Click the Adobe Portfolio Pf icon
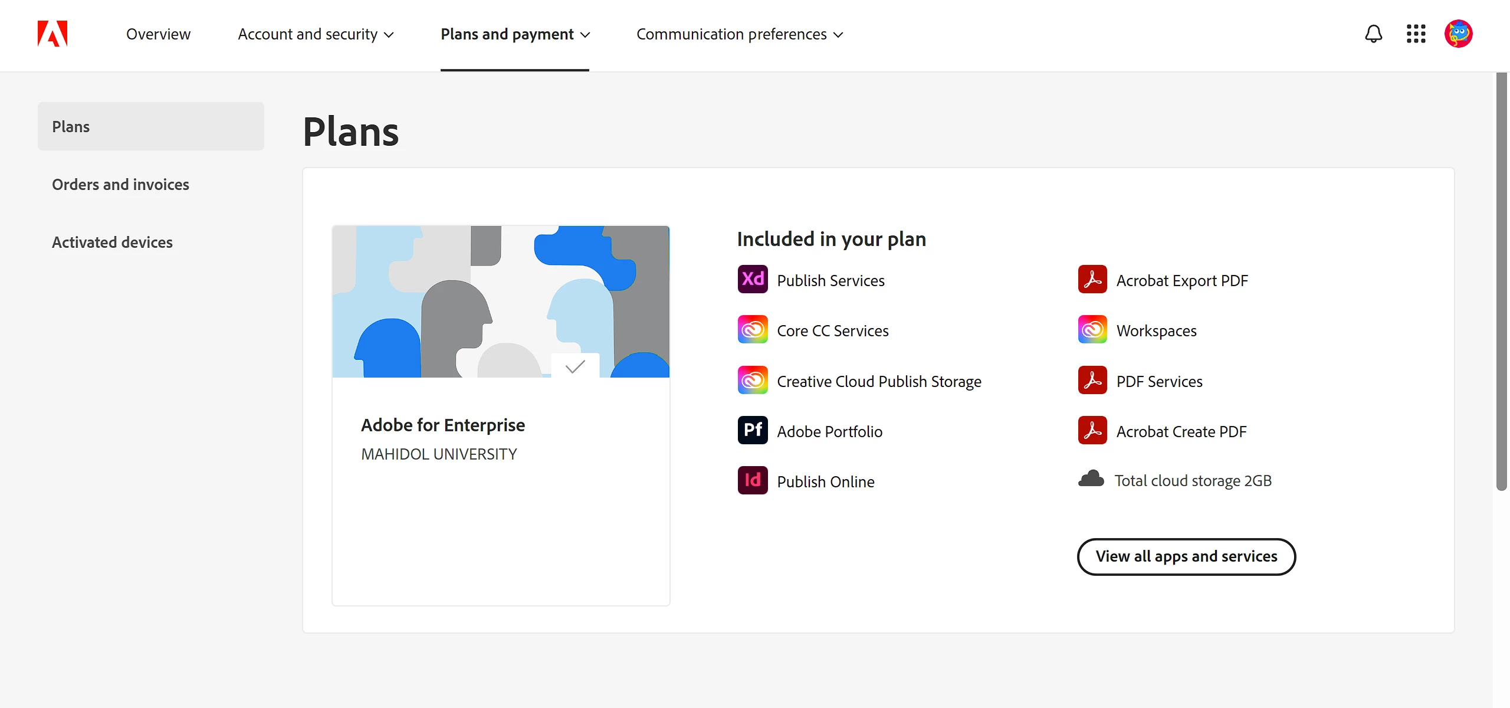The width and height of the screenshot is (1510, 708). [753, 431]
